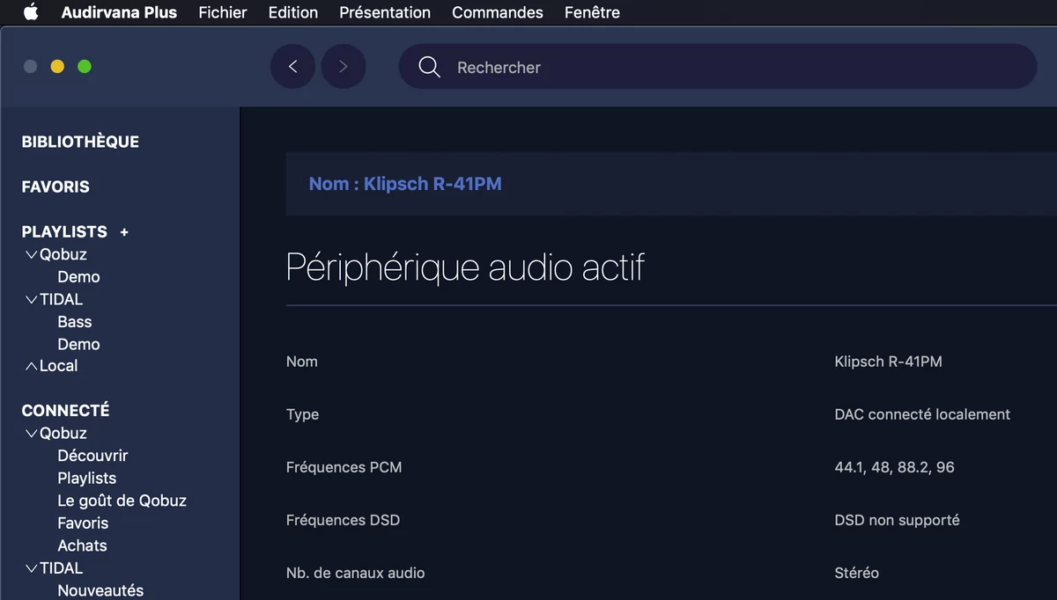Viewport: 1057px width, 600px height.
Task: Open Playlists under connected Qobuz
Action: pyautogui.click(x=87, y=478)
